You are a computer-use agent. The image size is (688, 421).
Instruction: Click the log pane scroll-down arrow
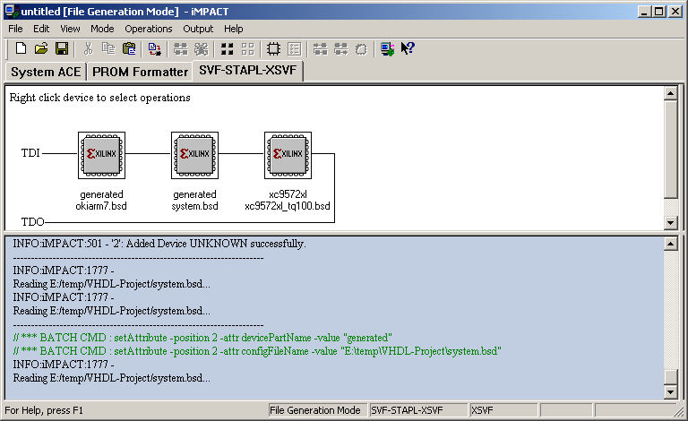(x=670, y=391)
